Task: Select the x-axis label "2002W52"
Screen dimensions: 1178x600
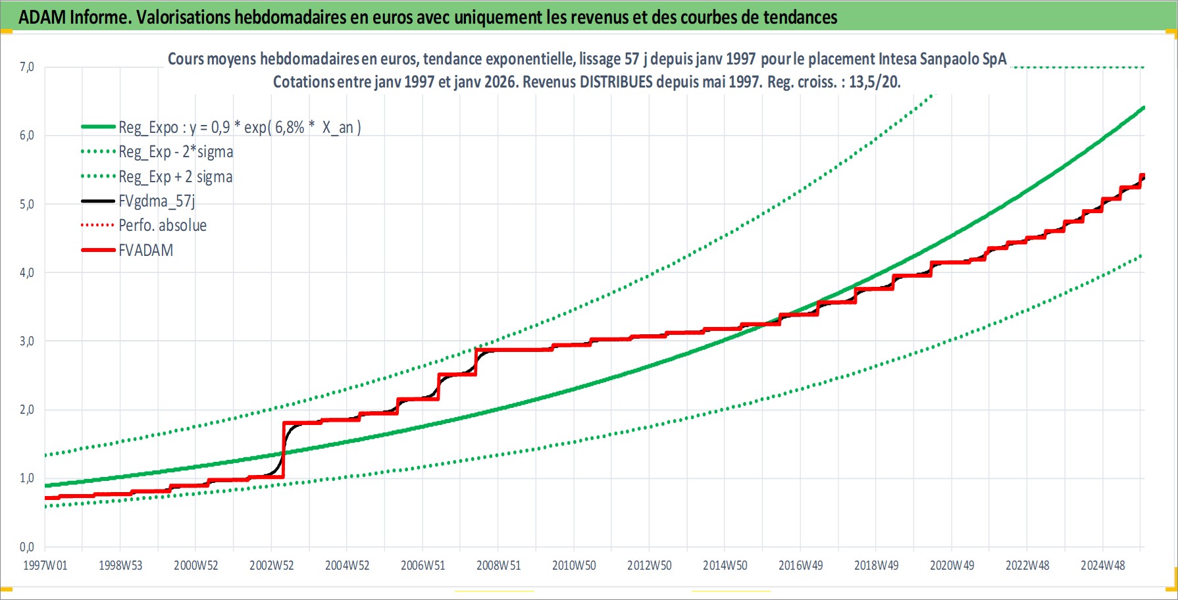Action: (272, 565)
